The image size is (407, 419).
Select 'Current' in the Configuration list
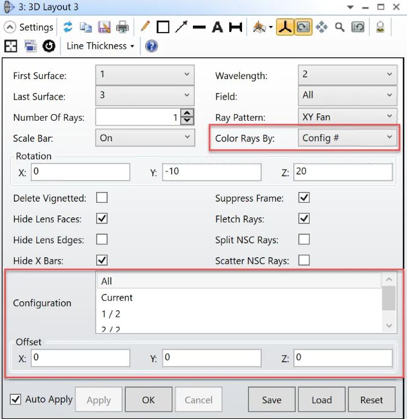point(117,298)
